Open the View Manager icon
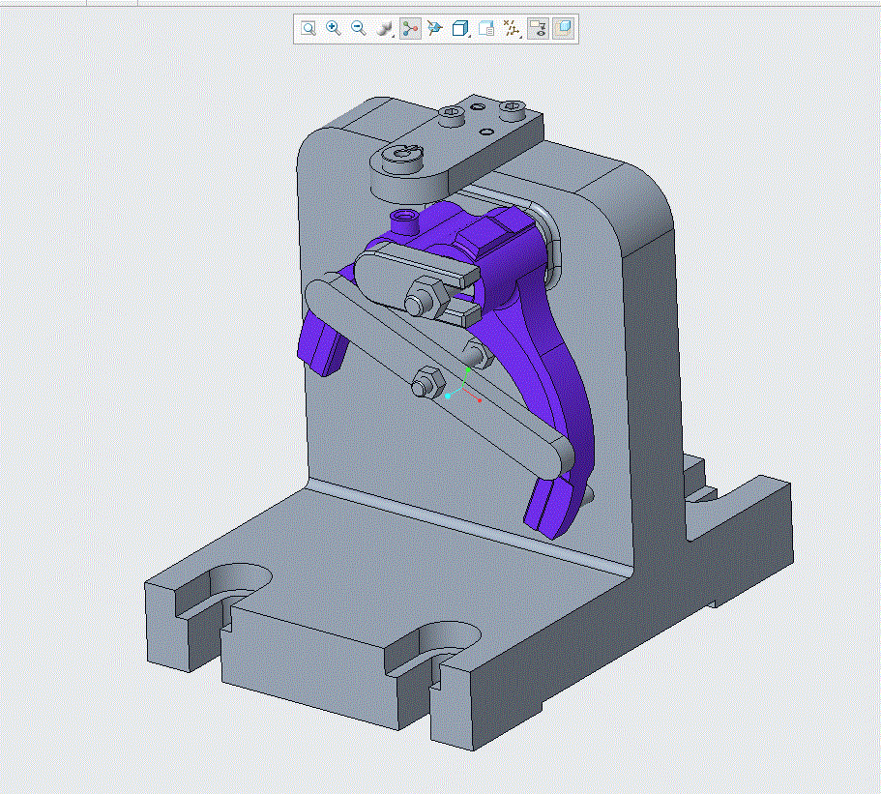 [x=486, y=28]
